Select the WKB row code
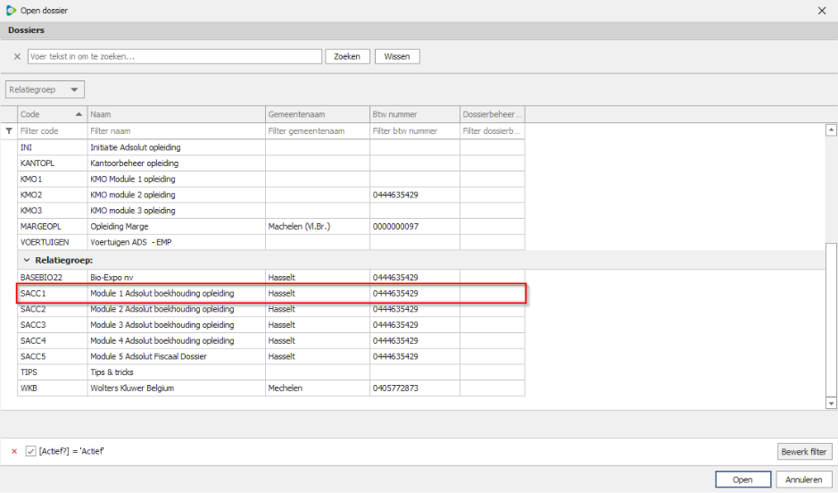Viewport: 838px width, 493px height. pos(29,389)
